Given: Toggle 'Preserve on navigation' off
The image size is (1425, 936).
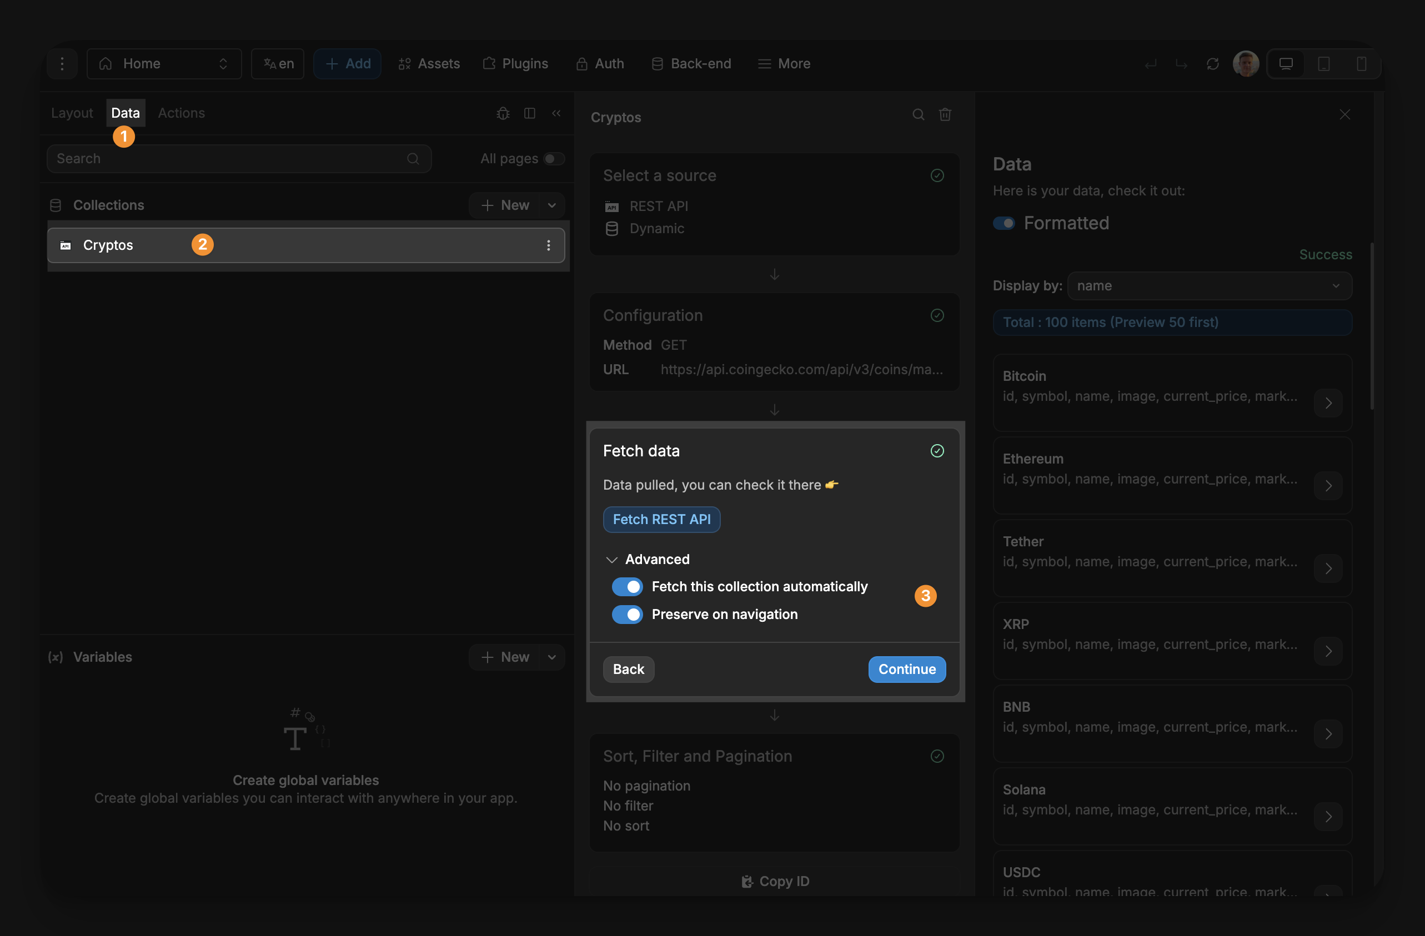Looking at the screenshot, I should (627, 615).
